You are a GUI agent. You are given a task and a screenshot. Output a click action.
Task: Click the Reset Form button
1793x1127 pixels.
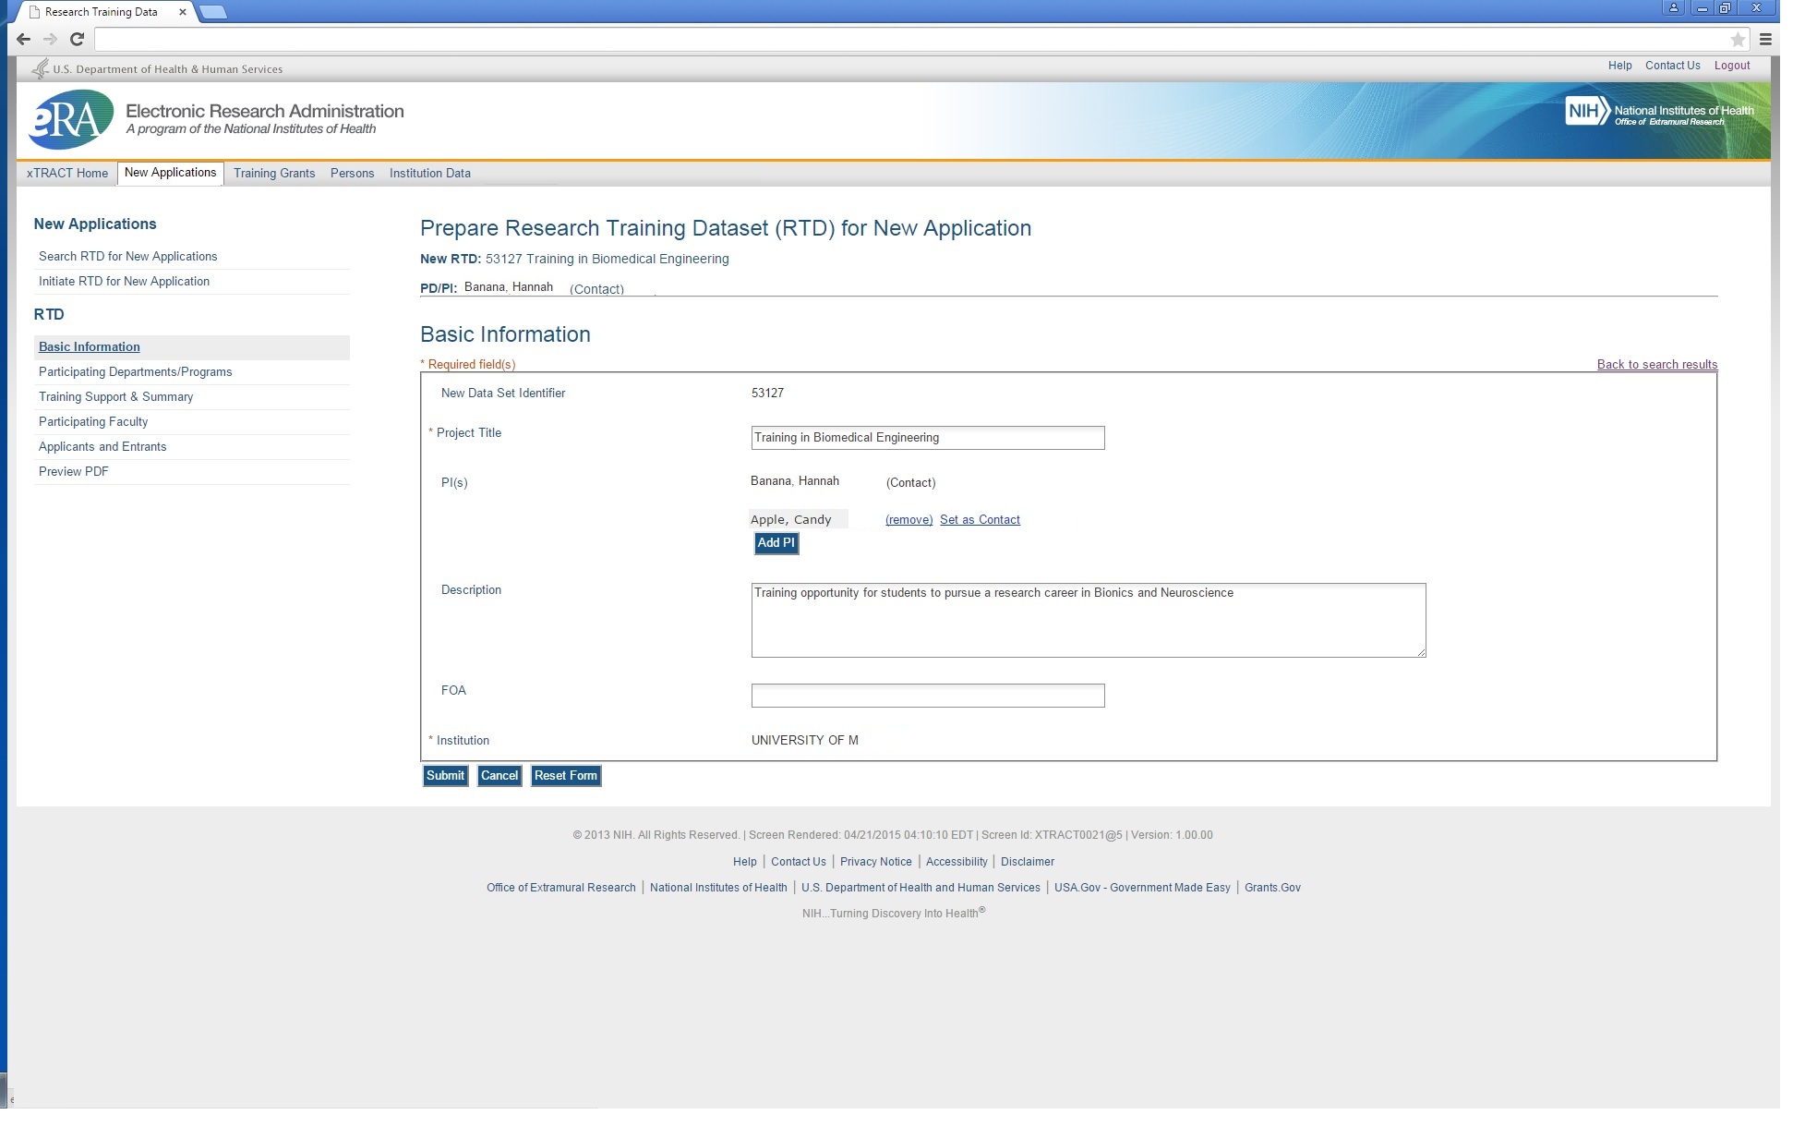pyautogui.click(x=565, y=776)
